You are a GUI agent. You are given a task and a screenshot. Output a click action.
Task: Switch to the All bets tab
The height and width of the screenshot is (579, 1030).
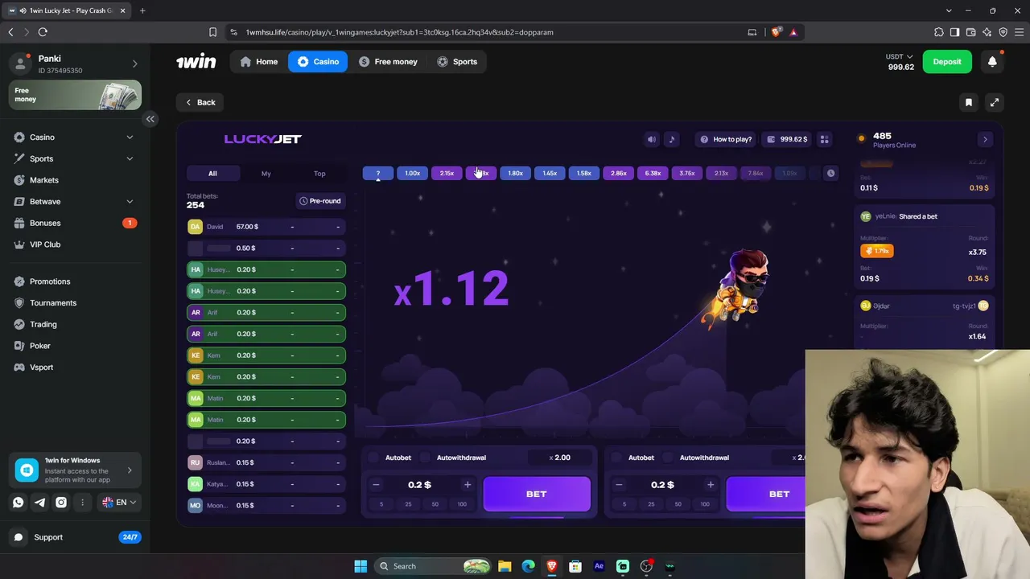tap(212, 174)
